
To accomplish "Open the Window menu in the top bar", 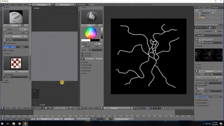I will pyautogui.click(x=20, y=5).
